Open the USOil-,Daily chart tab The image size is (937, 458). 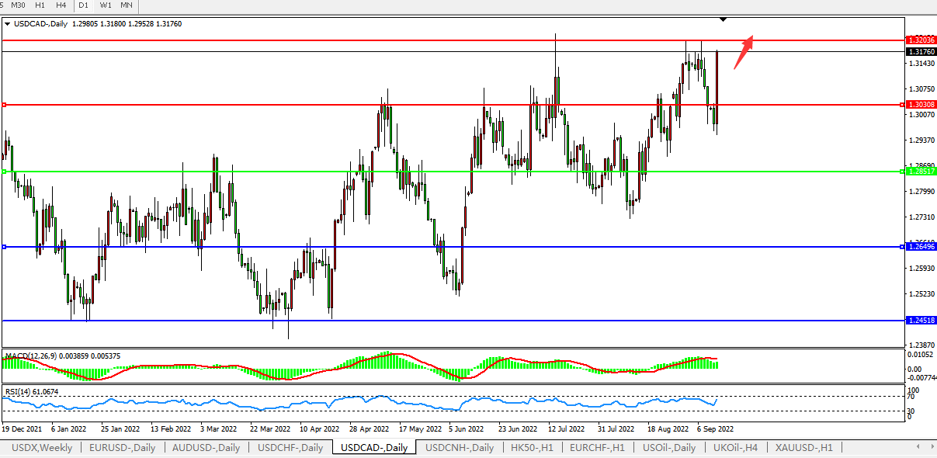(x=668, y=448)
